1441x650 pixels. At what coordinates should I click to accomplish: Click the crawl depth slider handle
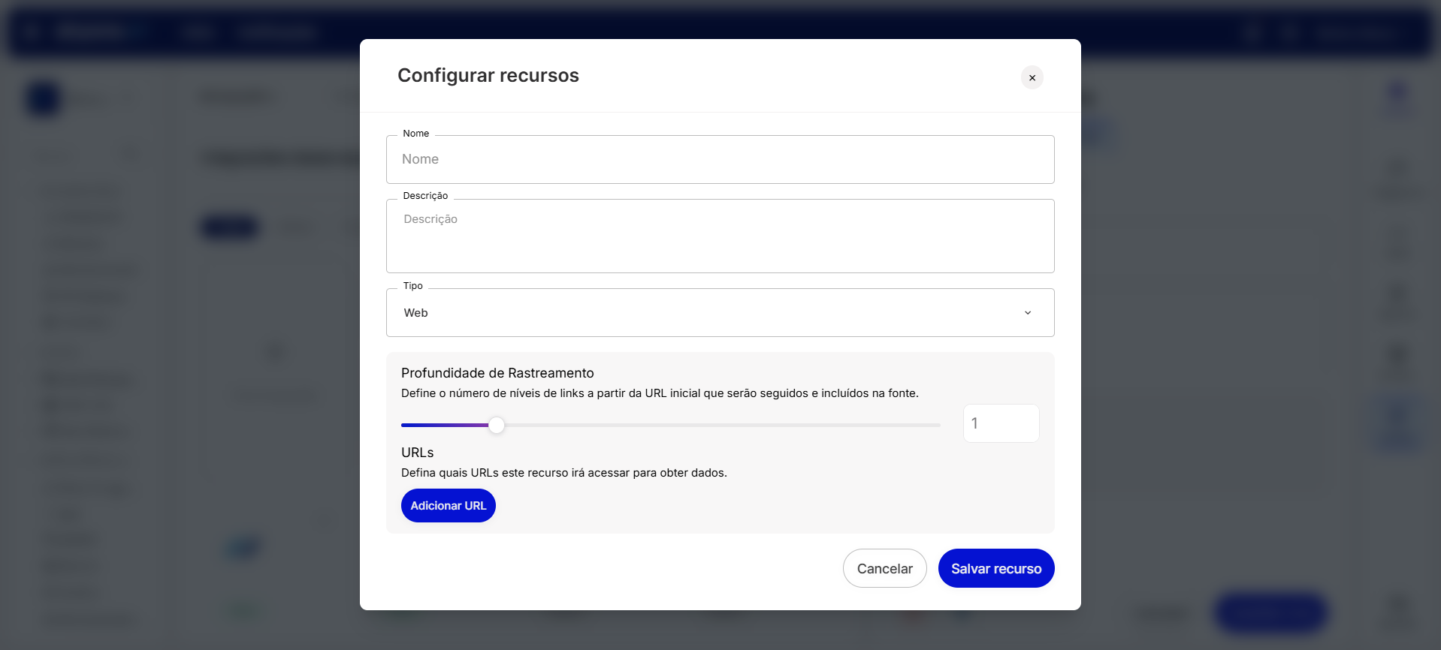pos(497,426)
